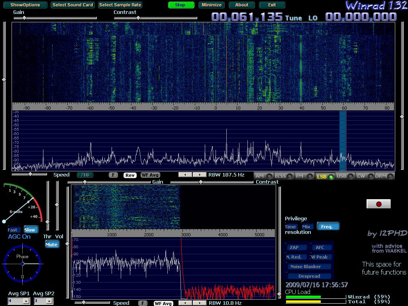Toggle the lower WF Avg button
Viewport: 408px width, 306px height.
click(x=163, y=303)
